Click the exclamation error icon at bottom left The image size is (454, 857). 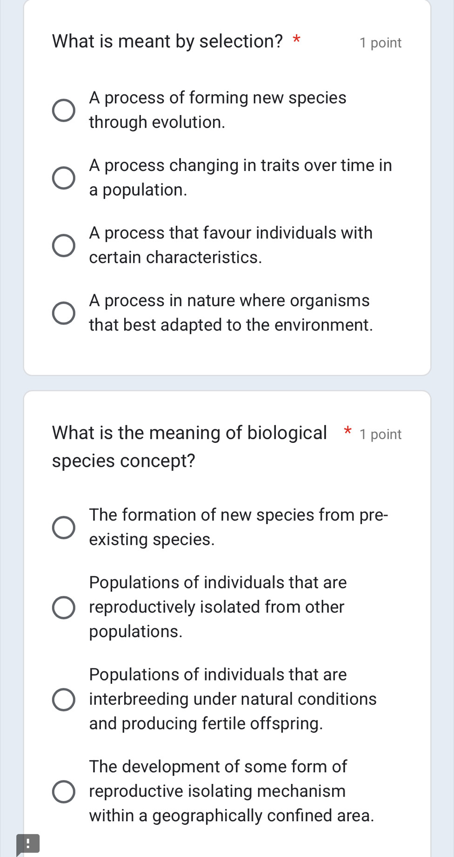point(29,843)
